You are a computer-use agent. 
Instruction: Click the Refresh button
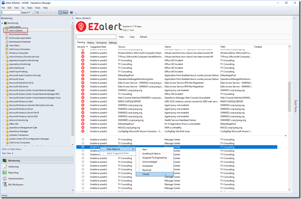(x=143, y=37)
